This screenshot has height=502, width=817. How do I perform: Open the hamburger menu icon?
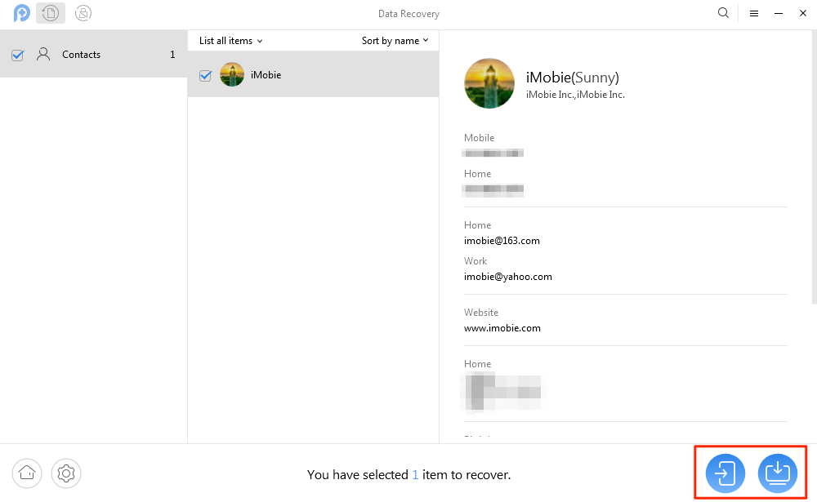click(x=754, y=14)
